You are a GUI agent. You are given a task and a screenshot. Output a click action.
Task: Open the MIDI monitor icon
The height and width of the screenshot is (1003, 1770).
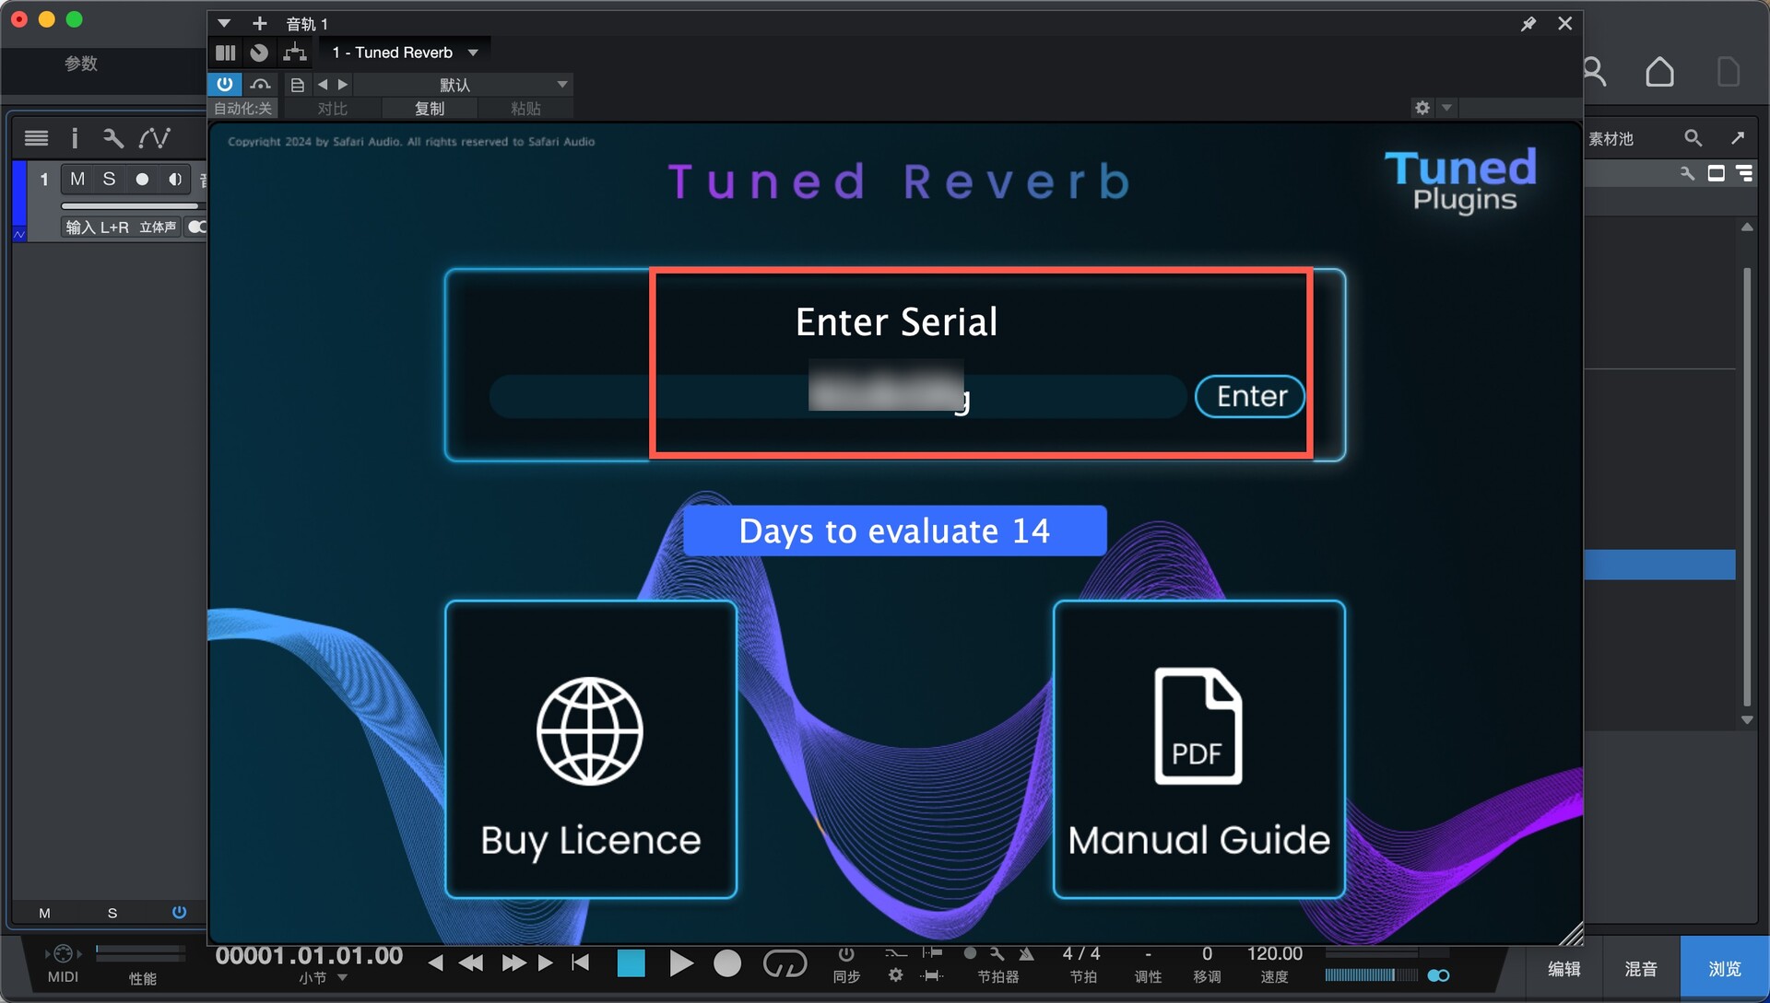click(x=63, y=955)
